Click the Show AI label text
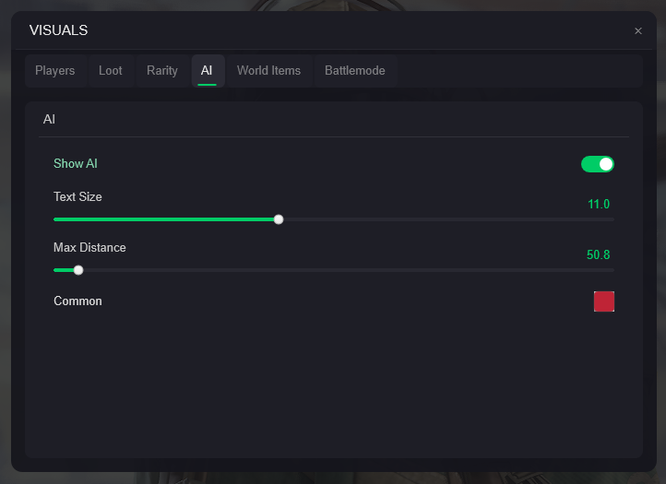This screenshot has width=666, height=484. 76,164
